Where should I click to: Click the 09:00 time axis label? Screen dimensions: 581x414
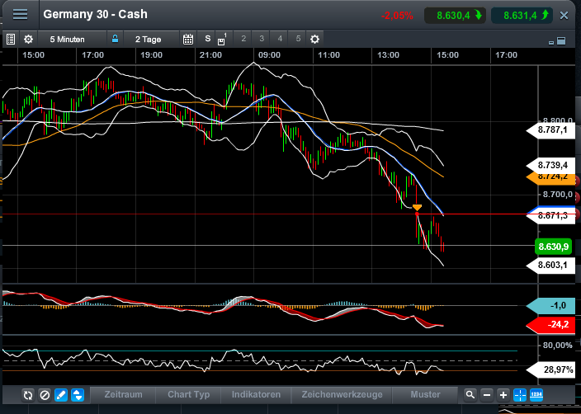click(269, 55)
